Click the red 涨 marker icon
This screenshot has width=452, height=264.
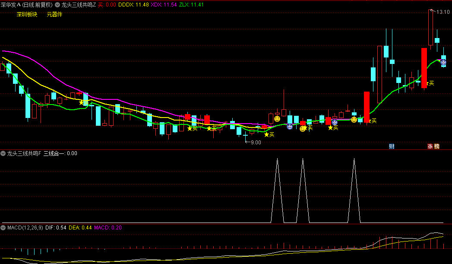pos(430,146)
